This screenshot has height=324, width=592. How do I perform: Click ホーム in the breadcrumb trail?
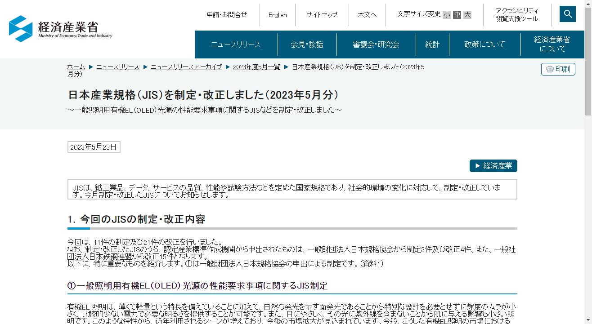[x=76, y=67]
